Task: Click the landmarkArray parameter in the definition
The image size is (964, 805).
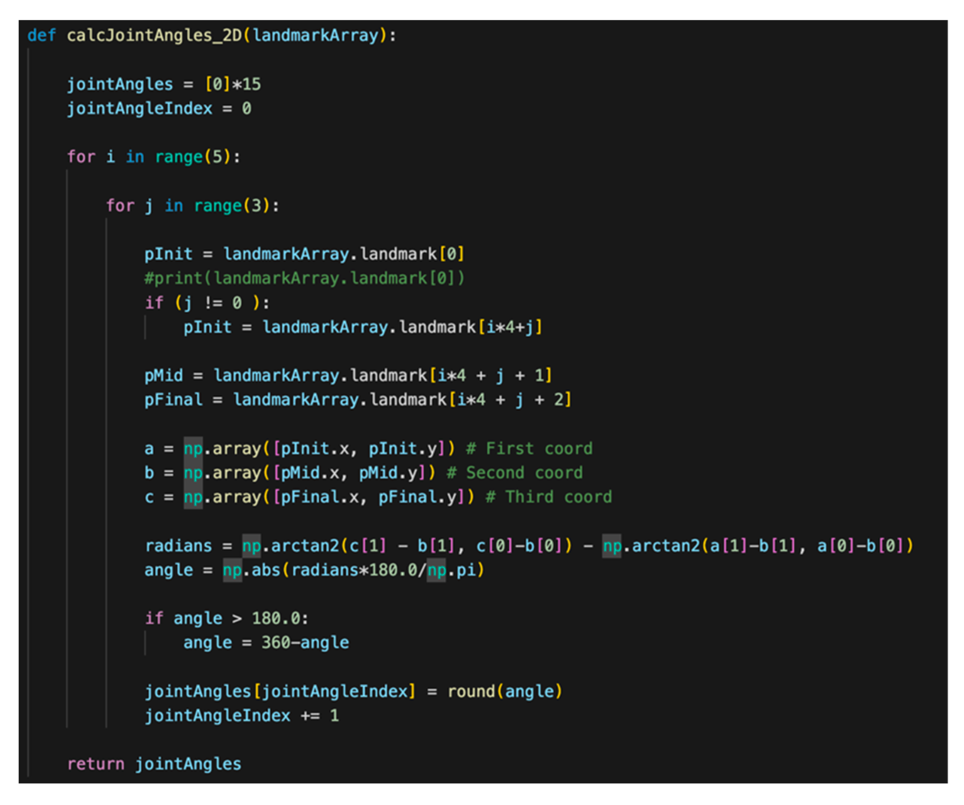Action: point(316,35)
